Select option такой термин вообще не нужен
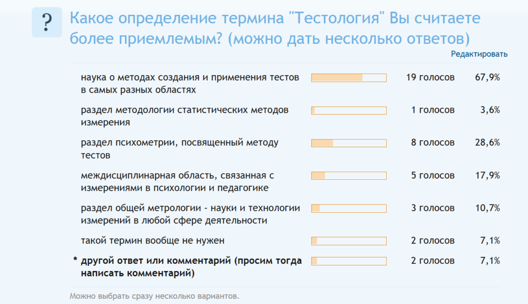This screenshot has width=528, height=304. coord(153,241)
